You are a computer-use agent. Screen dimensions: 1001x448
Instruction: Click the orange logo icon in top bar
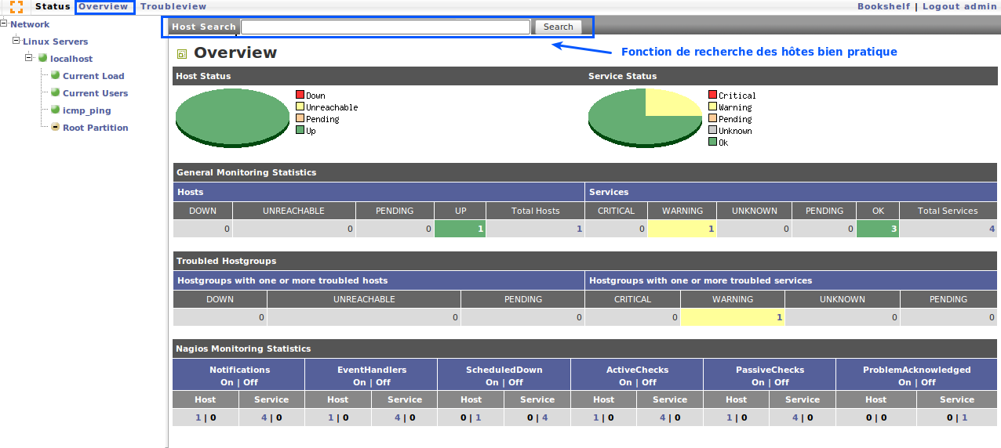coord(16,7)
